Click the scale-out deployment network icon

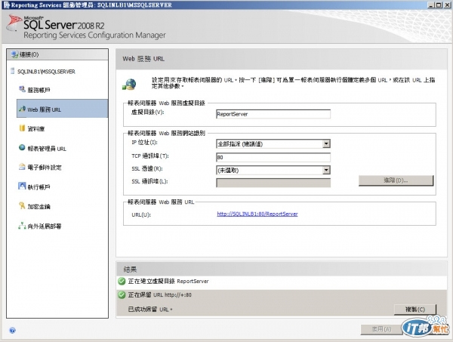(22, 226)
